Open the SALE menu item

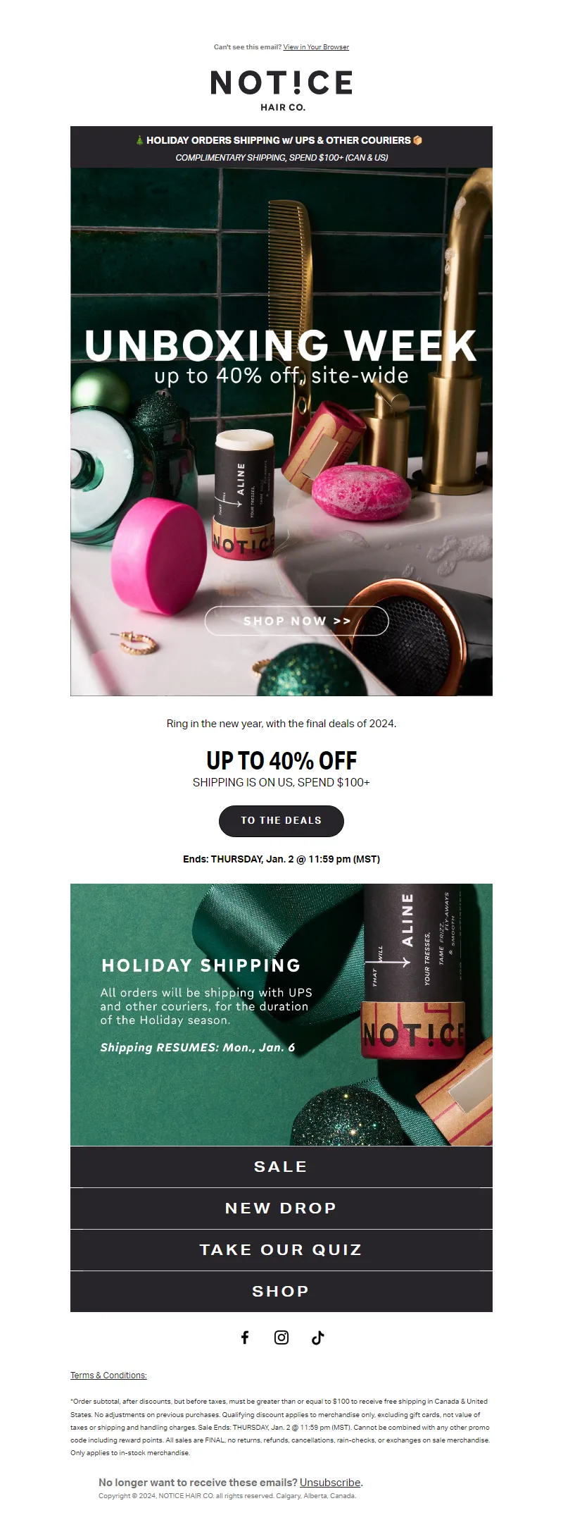click(281, 1167)
